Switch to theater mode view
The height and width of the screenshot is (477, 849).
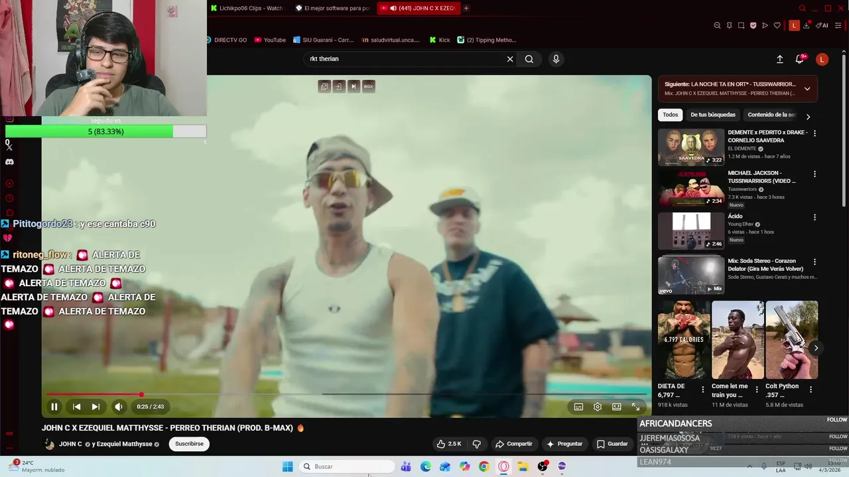(617, 407)
